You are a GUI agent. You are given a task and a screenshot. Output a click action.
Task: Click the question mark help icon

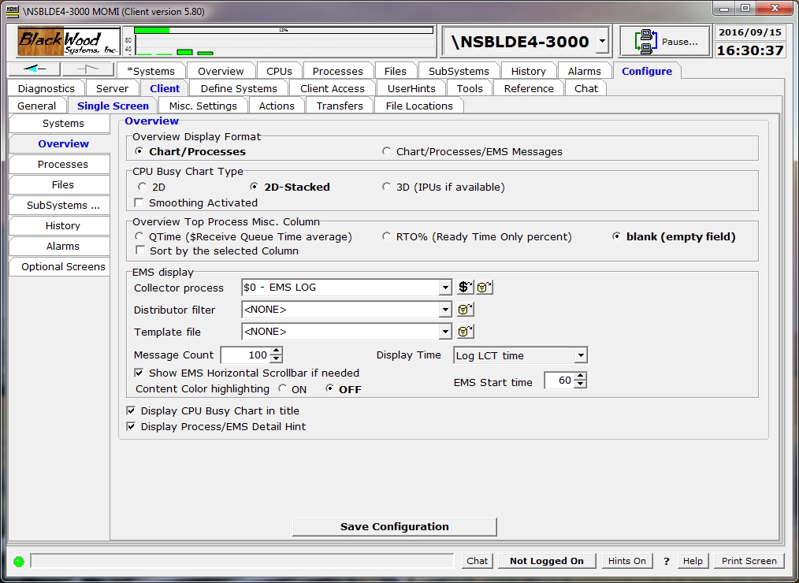666,561
